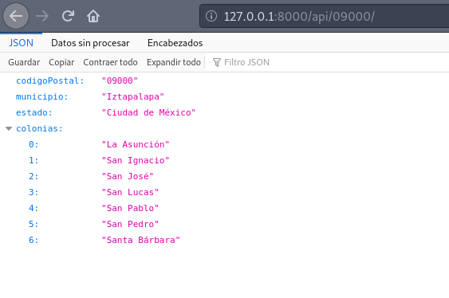
Task: Select array index 6 in colonias
Action: point(33,240)
